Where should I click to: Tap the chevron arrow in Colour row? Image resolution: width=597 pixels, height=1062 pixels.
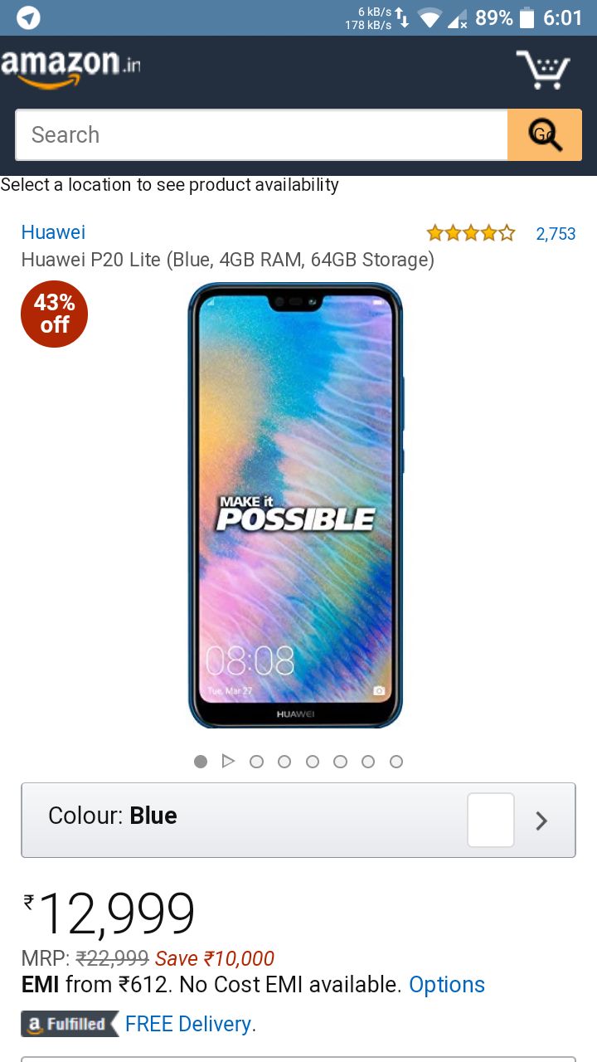point(541,821)
